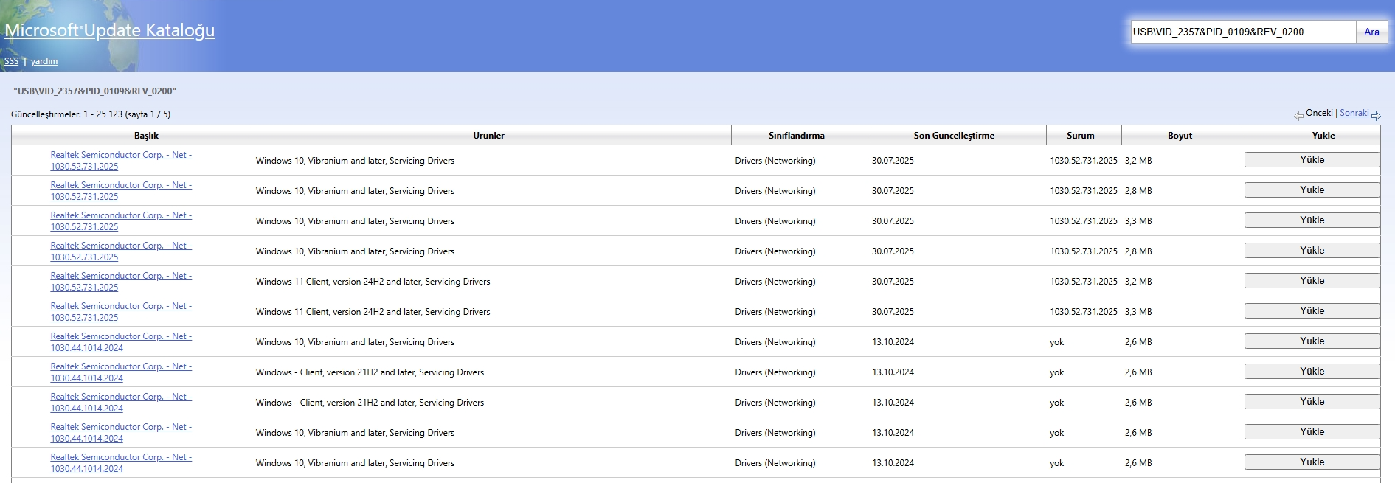This screenshot has height=483, width=1395.
Task: Select version 1030.52.731.2025 in the Windows 11 3,3 MB row
Action: [1084, 312]
